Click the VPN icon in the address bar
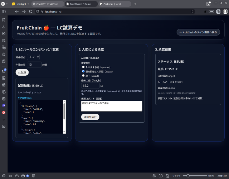The image size is (229, 179). pos(211,11)
